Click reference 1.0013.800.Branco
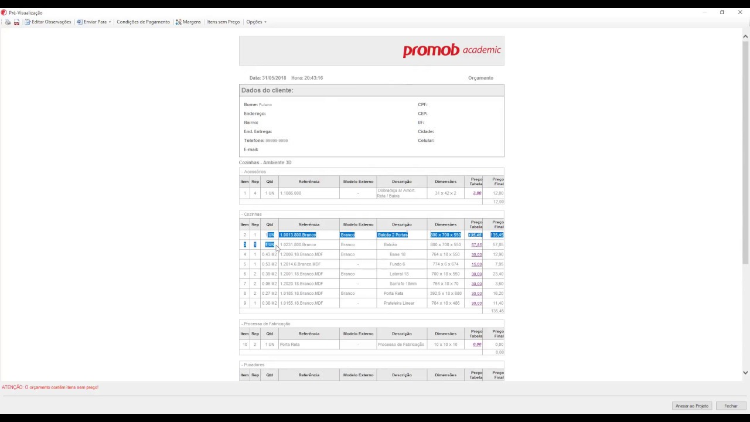This screenshot has height=422, width=750. coord(298,235)
